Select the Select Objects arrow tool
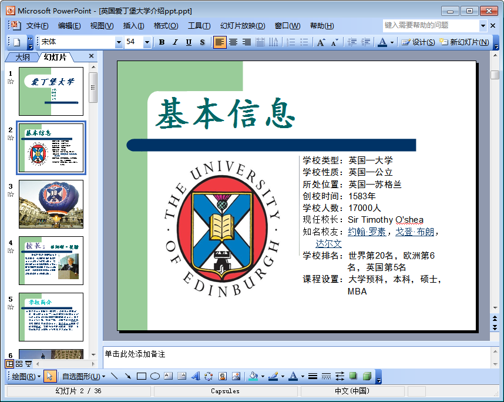 (x=49, y=376)
